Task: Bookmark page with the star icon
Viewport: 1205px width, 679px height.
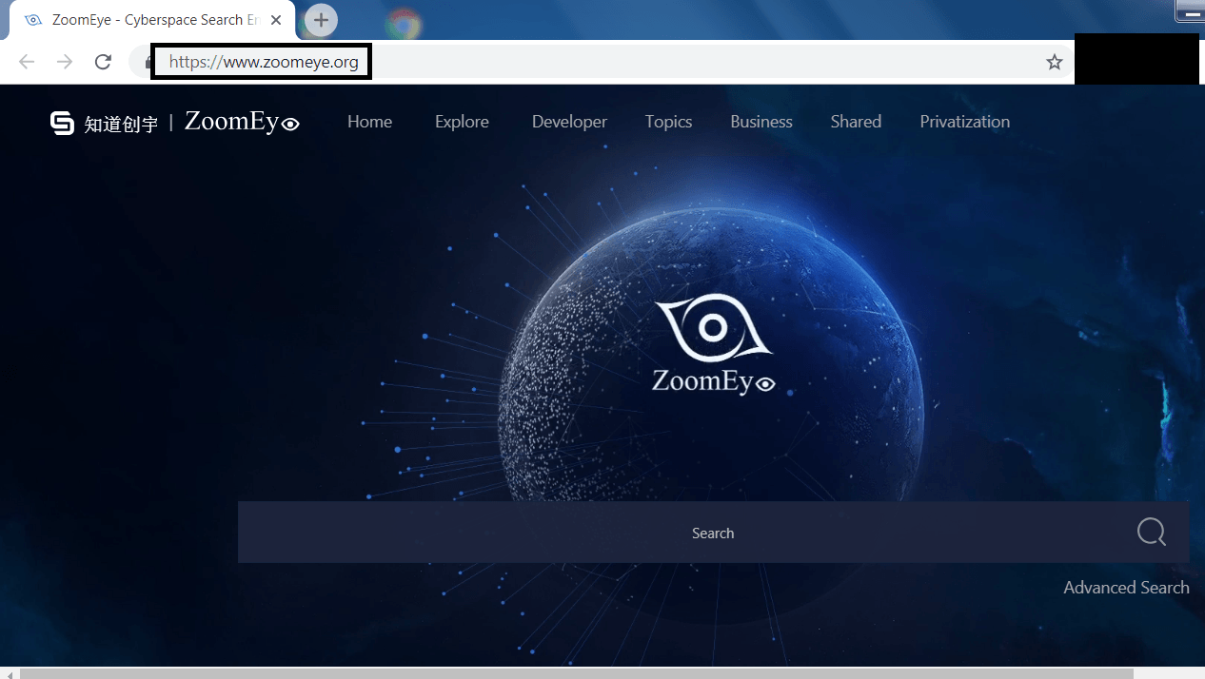Action: point(1054,62)
